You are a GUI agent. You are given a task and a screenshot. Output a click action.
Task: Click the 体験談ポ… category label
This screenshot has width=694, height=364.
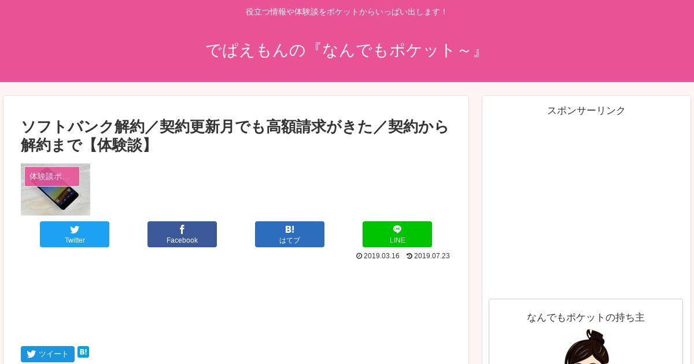coord(52,176)
